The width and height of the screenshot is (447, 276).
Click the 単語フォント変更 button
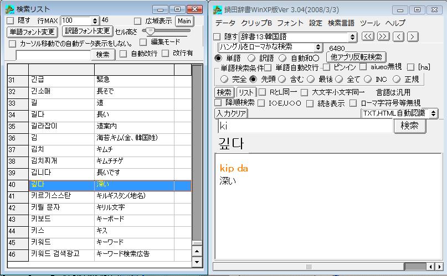tap(33, 32)
